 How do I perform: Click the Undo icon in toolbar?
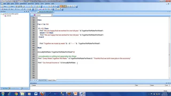[44, 6]
